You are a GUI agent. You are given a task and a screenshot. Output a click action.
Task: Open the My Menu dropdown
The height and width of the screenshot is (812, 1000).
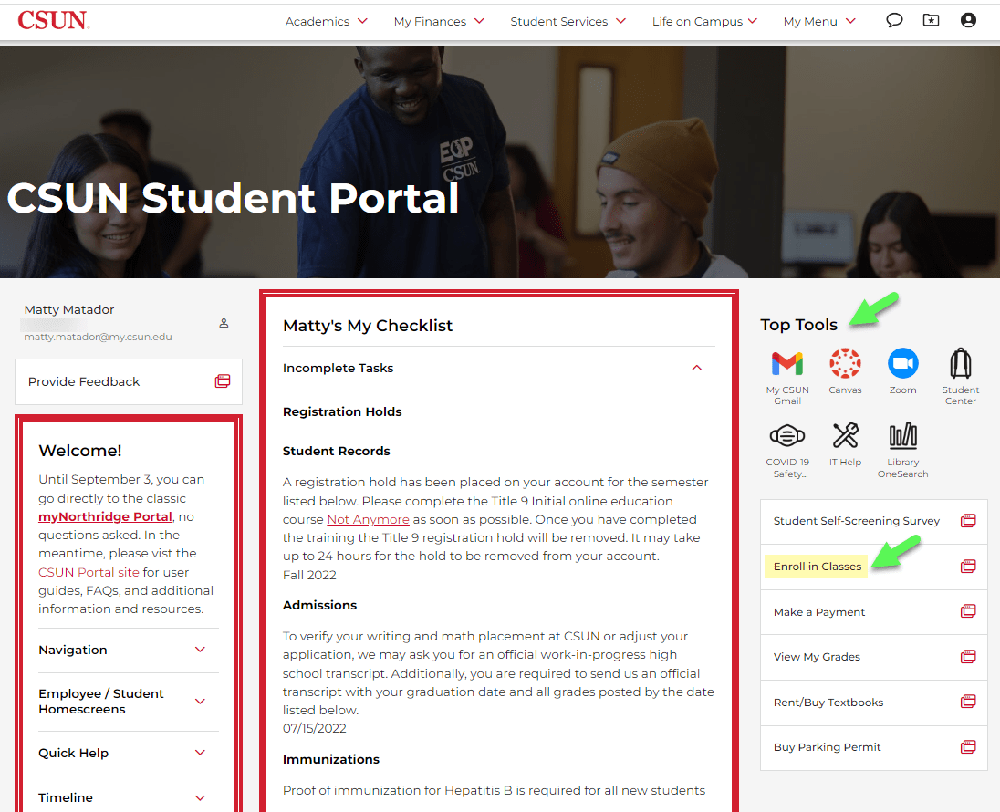click(x=819, y=21)
